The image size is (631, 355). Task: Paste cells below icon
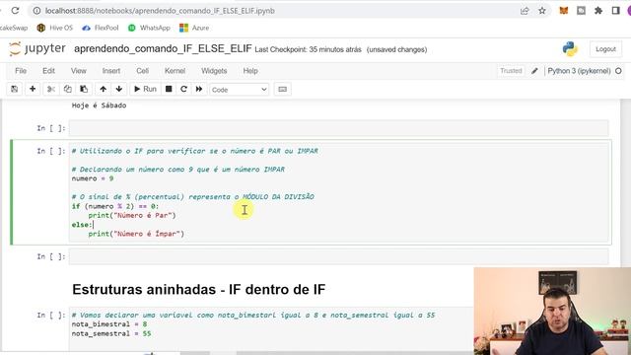point(84,89)
